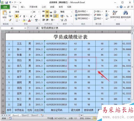Apply accounting number format icon
The image size is (134, 121).
point(62,16)
